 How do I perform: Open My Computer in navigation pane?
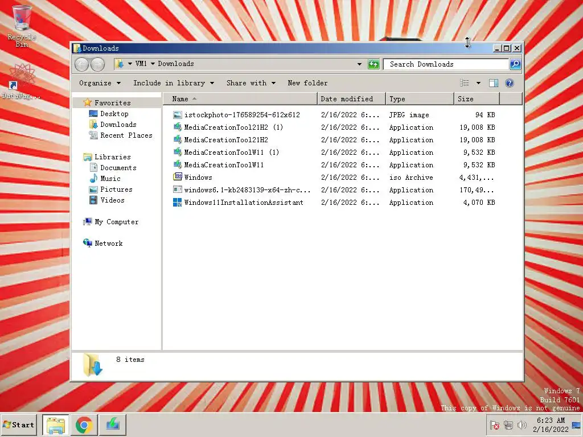[x=116, y=222]
